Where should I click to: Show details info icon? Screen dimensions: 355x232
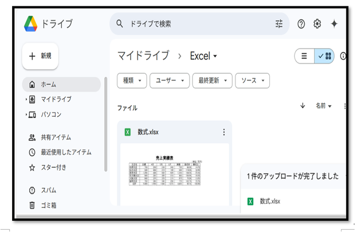pos(343,56)
